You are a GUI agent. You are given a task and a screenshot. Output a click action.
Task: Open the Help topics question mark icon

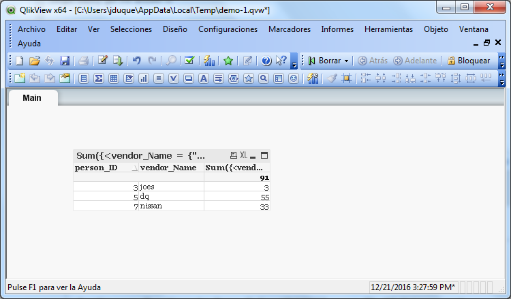tap(266, 61)
